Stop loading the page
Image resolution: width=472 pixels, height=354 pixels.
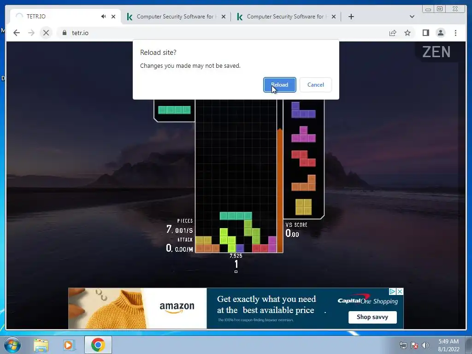tap(46, 33)
